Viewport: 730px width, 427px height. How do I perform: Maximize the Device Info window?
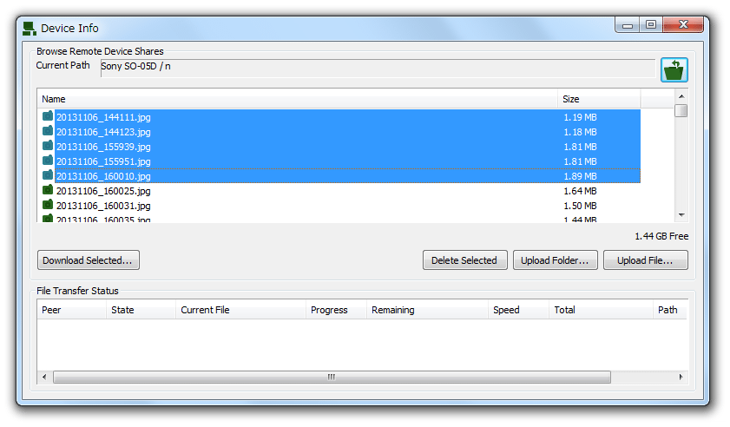coord(651,25)
